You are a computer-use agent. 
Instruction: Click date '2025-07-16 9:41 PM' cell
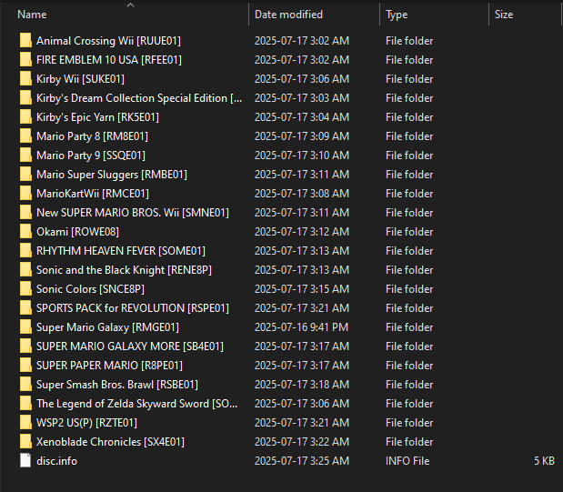point(301,326)
